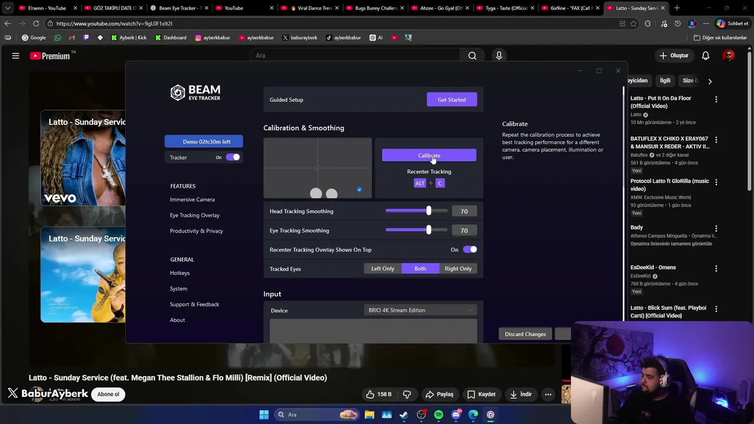The width and height of the screenshot is (754, 424).
Task: Click the Oluştur create button
Action: (x=674, y=55)
